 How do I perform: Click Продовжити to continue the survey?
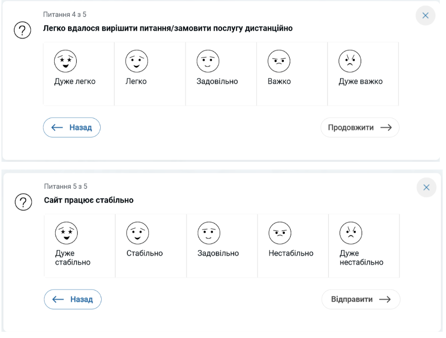[360, 127]
